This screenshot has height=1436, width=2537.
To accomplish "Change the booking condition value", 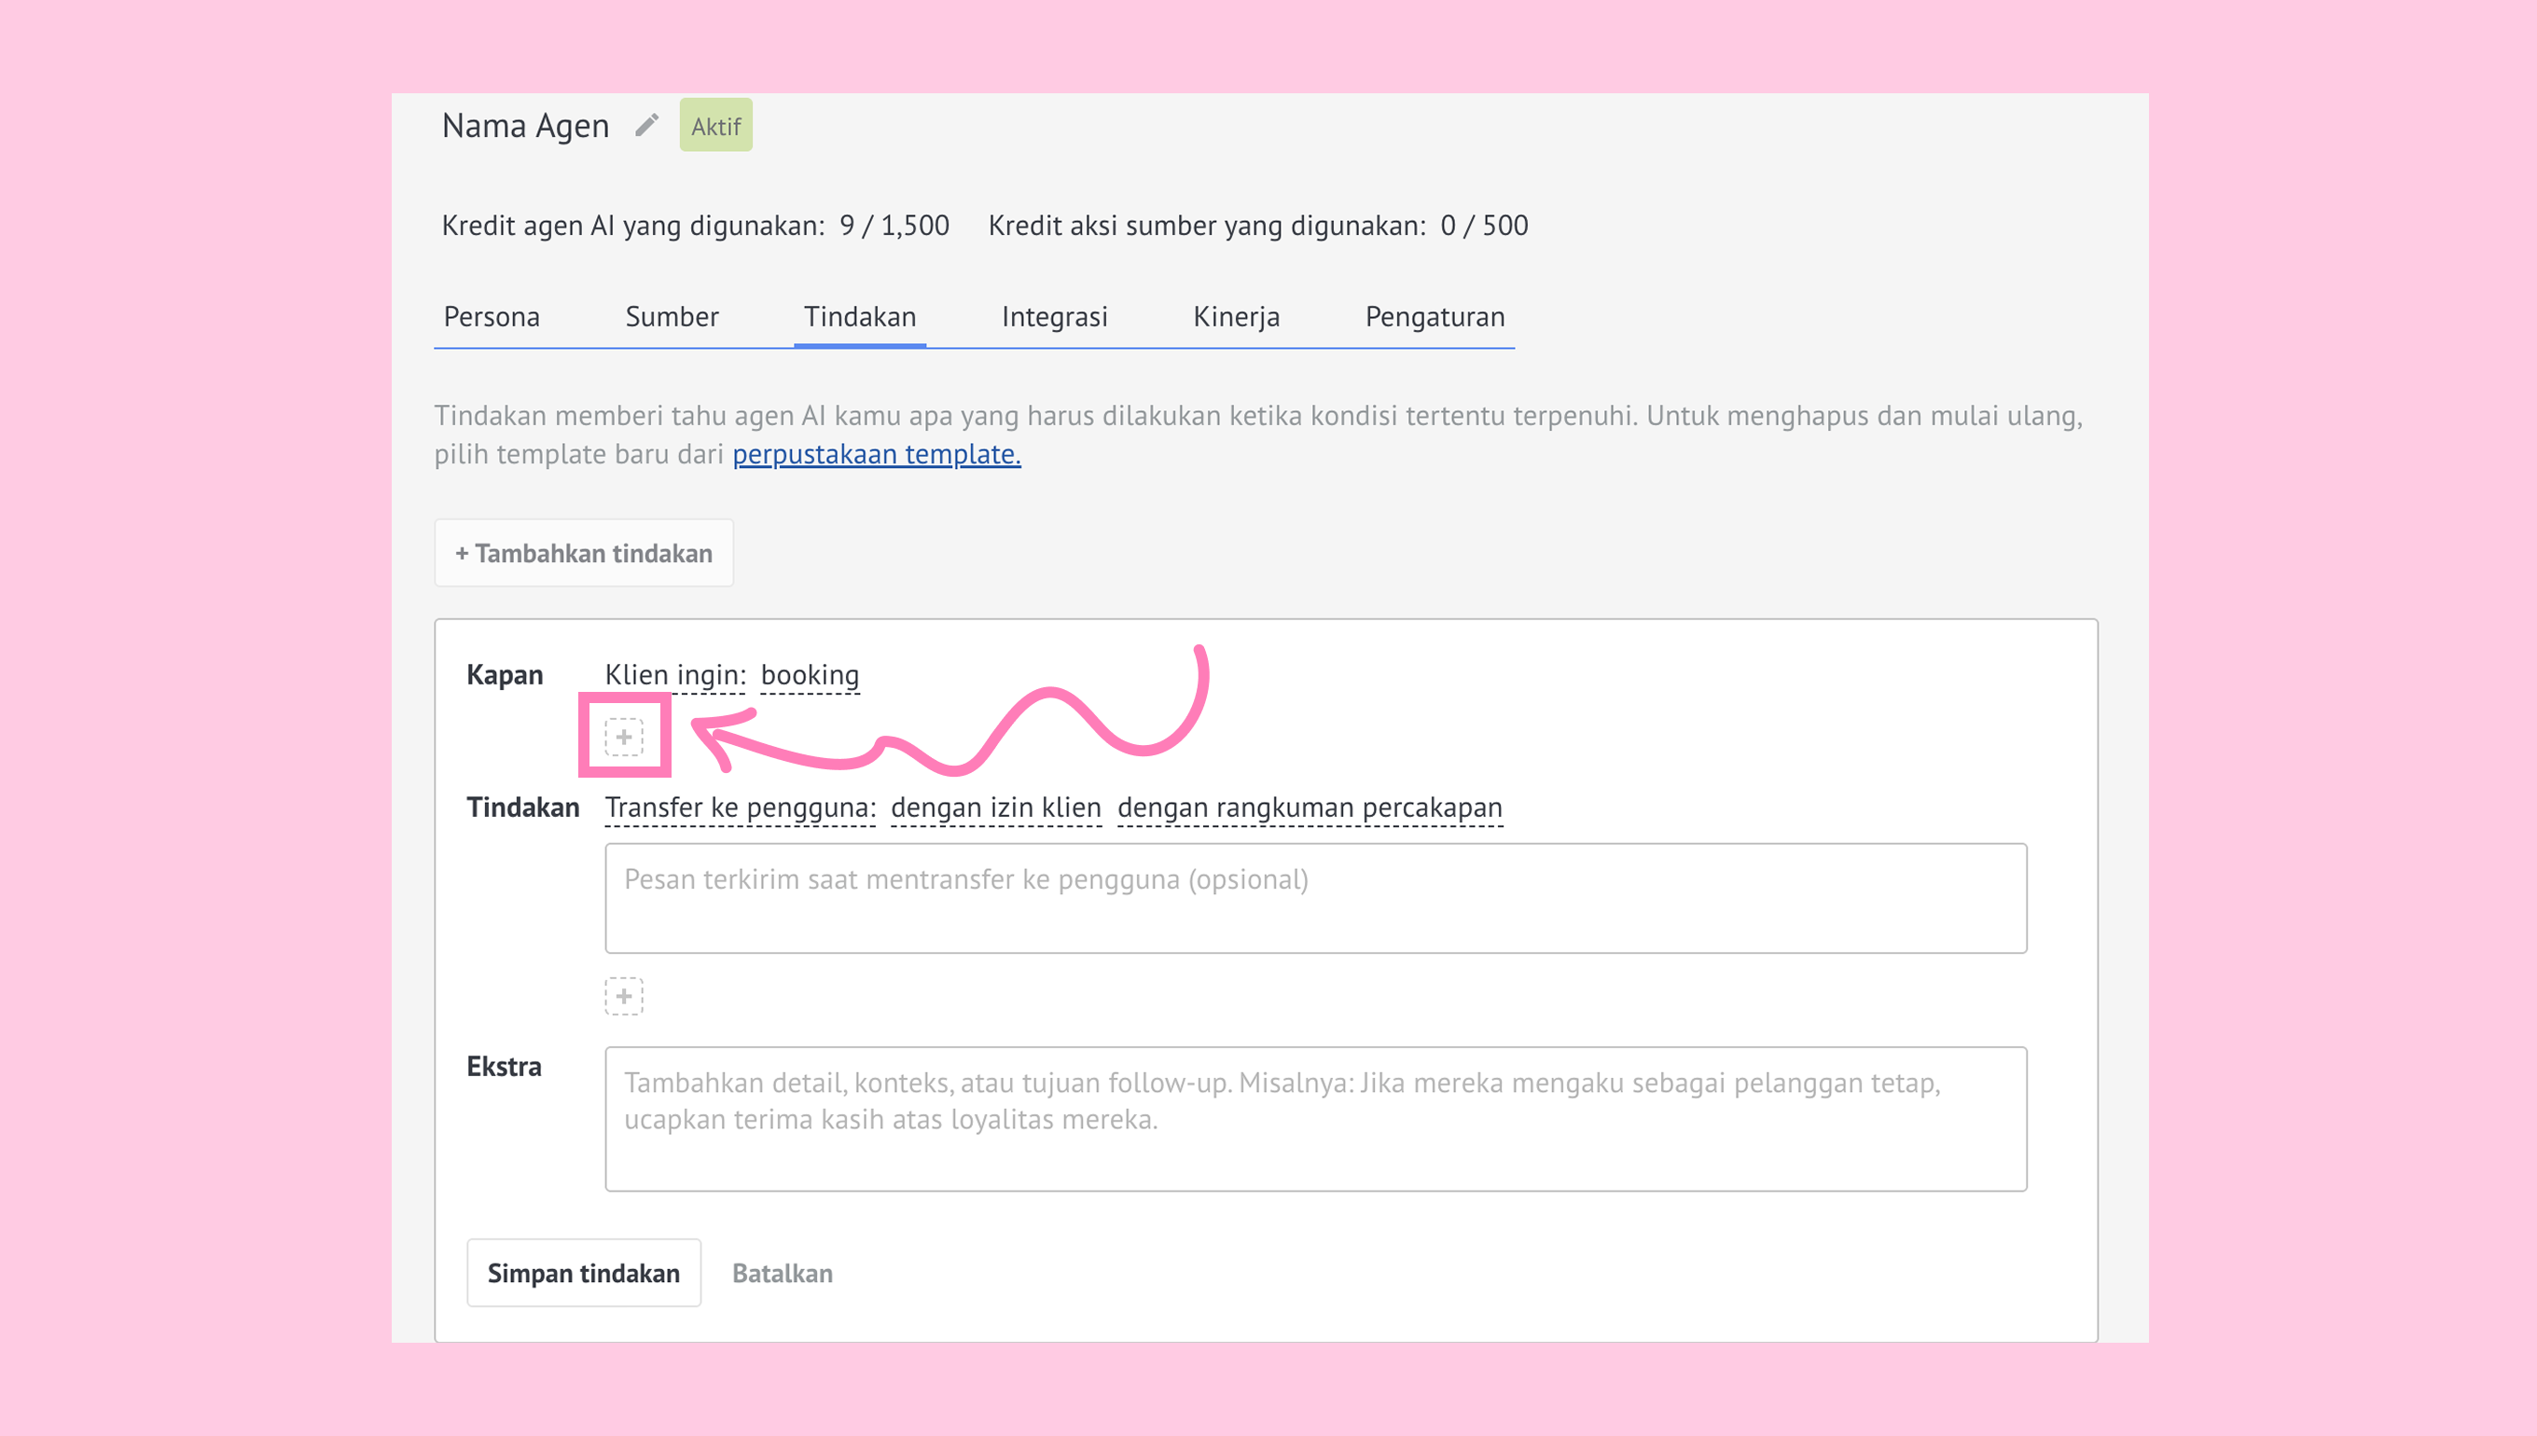I will click(810, 674).
